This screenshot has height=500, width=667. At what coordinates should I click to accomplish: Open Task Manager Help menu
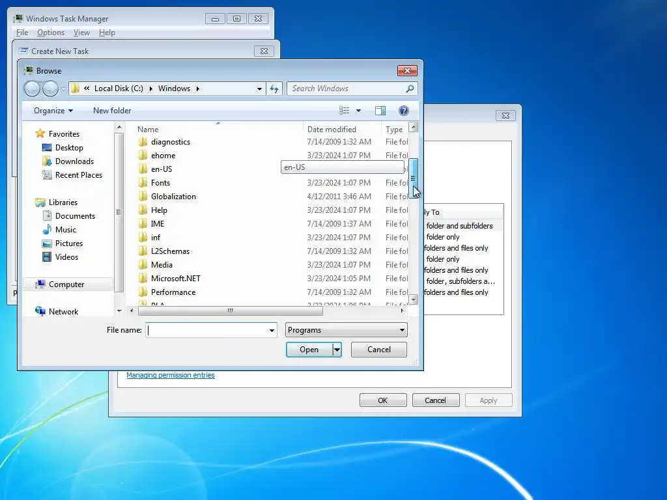tap(107, 33)
